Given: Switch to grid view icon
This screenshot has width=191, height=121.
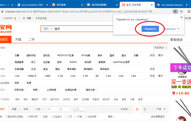Looking at the screenshot, I should pyautogui.click(x=137, y=109).
